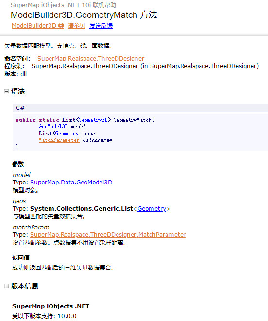268x321 pixels.
Task: Follow the MatchParameter link in code block
Action: pyautogui.click(x=59, y=140)
